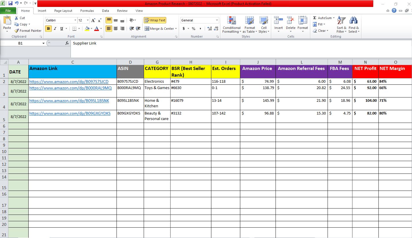Toggle Align Text Left

(x=109, y=29)
